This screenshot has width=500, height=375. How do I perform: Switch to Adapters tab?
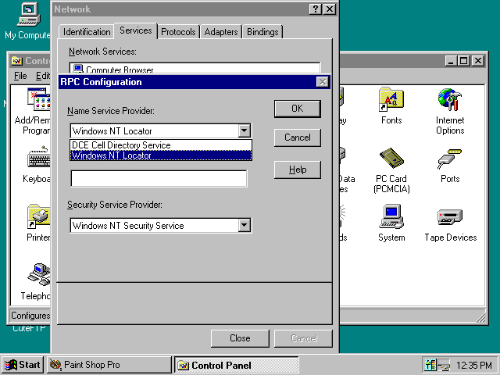pos(221,32)
